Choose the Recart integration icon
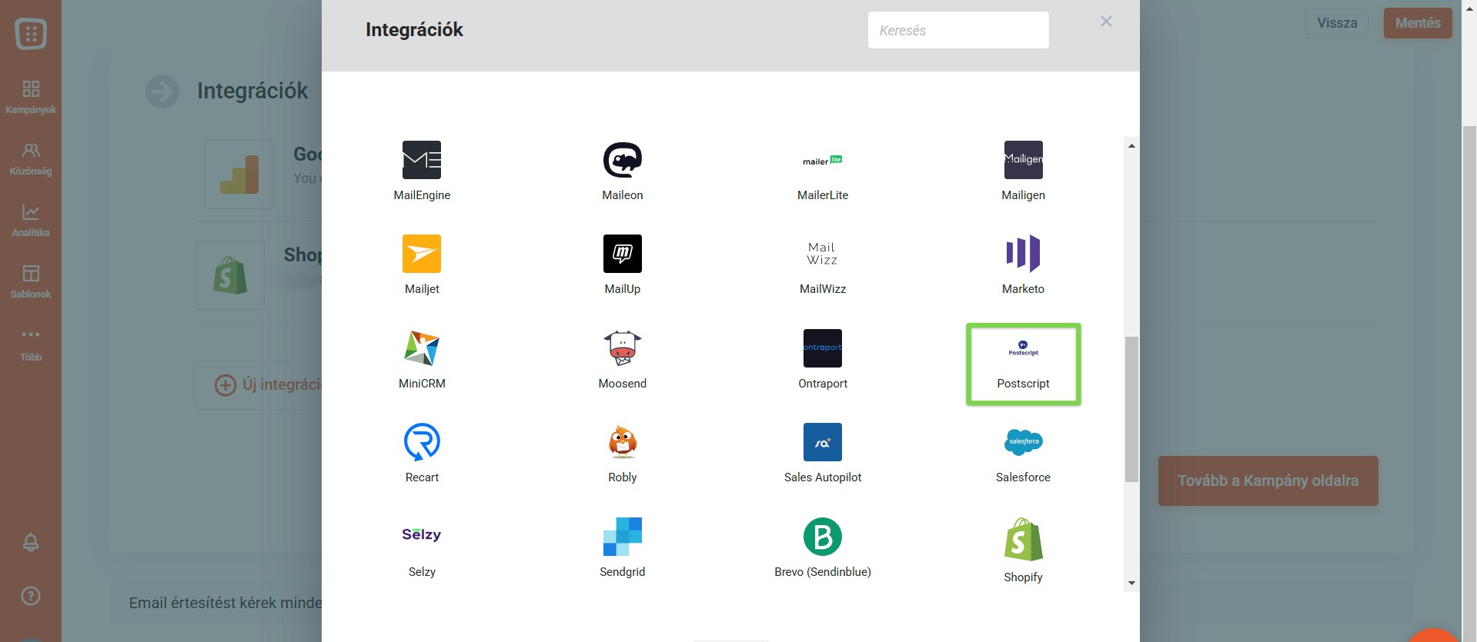Screen dimensions: 1477x642 (422, 442)
